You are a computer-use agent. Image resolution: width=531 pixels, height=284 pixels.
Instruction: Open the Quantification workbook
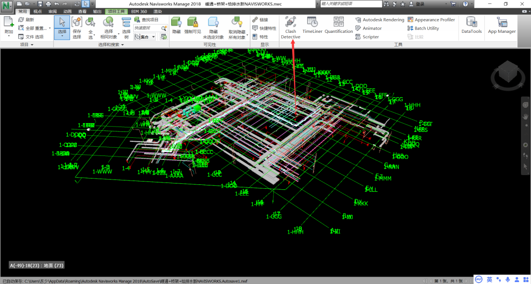[x=339, y=26]
